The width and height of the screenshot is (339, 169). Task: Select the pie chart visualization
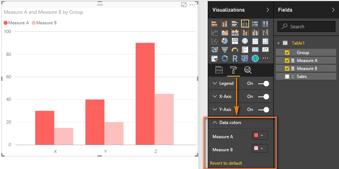point(225,41)
